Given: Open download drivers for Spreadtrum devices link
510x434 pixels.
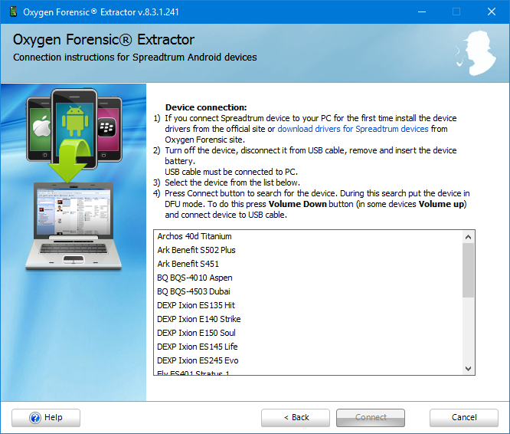Looking at the screenshot, I should 352,129.
